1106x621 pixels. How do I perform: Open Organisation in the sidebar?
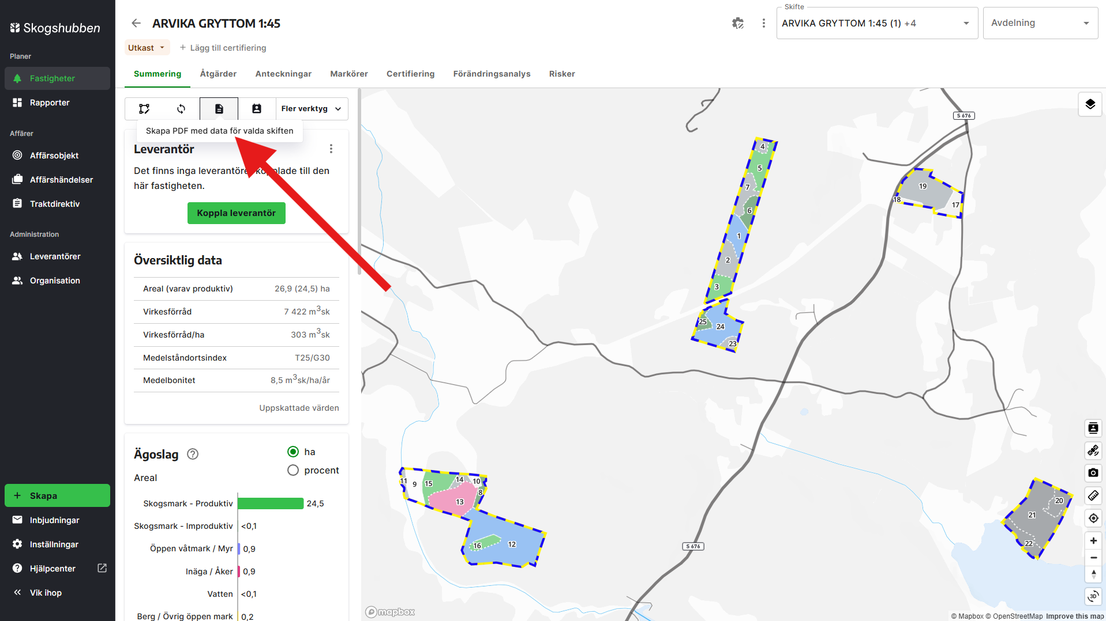57,281
